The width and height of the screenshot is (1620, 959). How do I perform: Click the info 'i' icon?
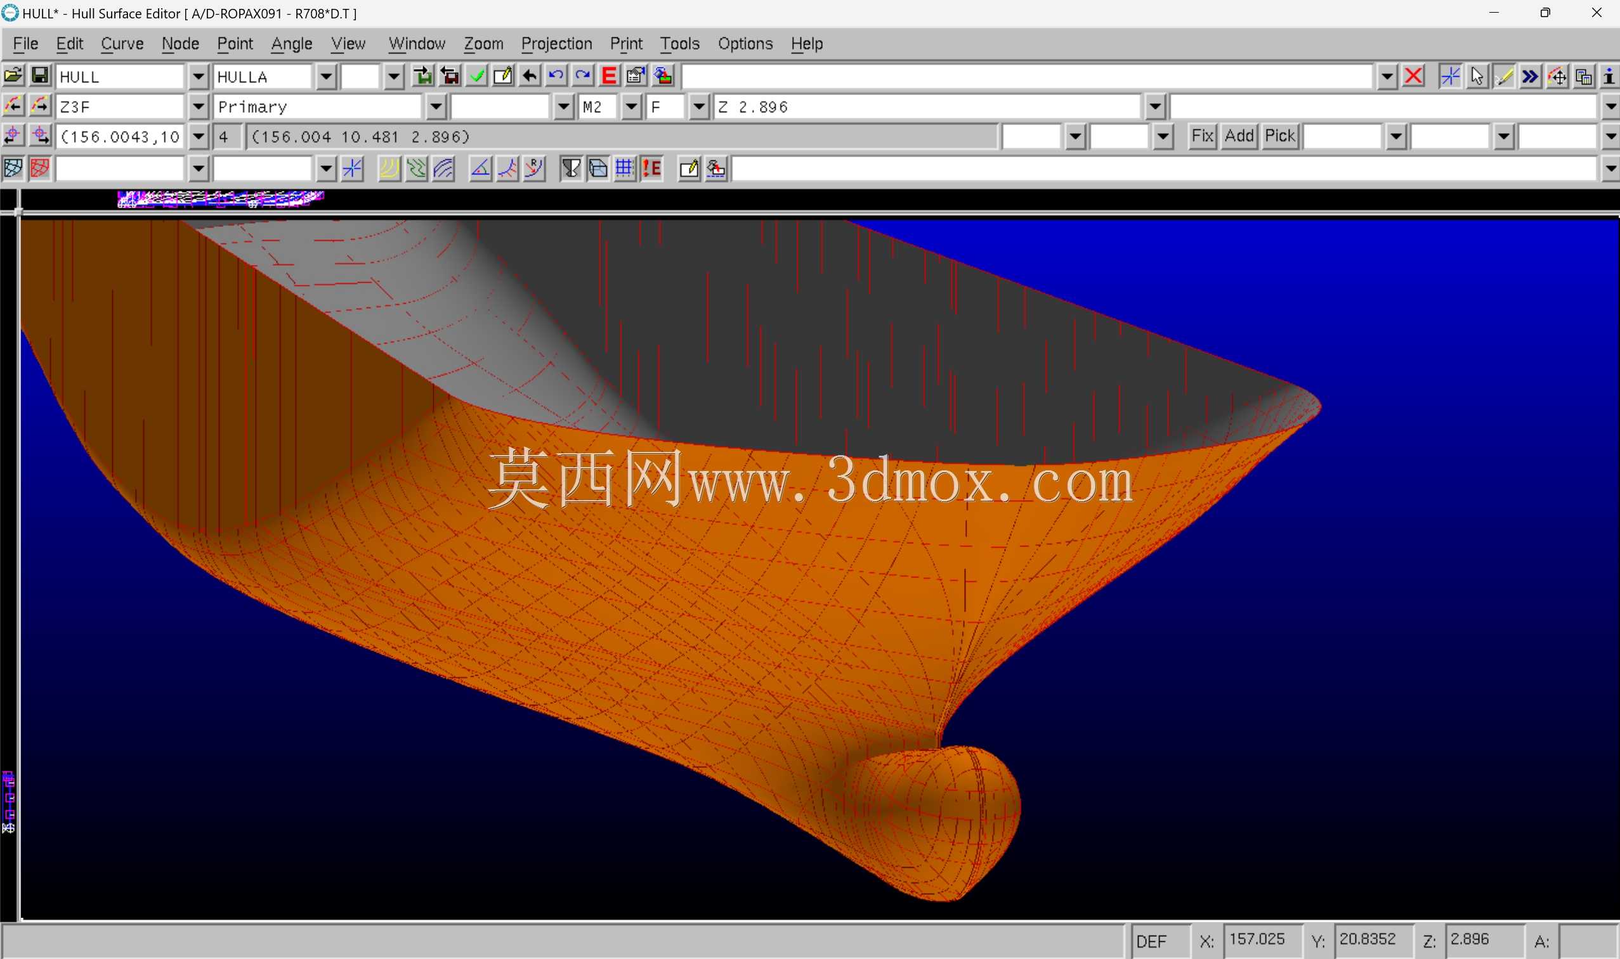1609,76
